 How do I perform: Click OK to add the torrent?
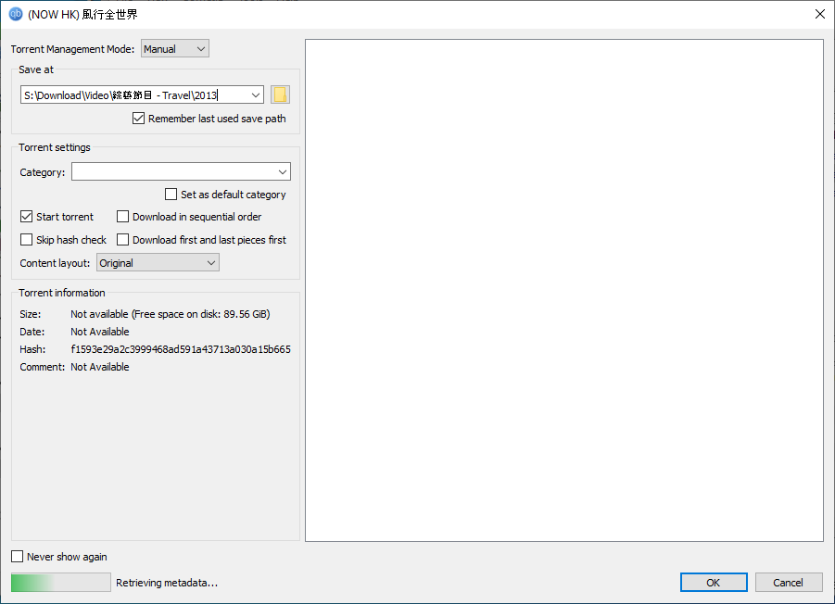714,583
